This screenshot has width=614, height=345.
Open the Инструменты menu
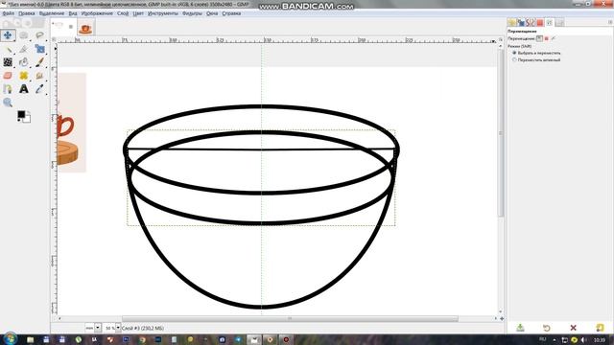coord(163,13)
